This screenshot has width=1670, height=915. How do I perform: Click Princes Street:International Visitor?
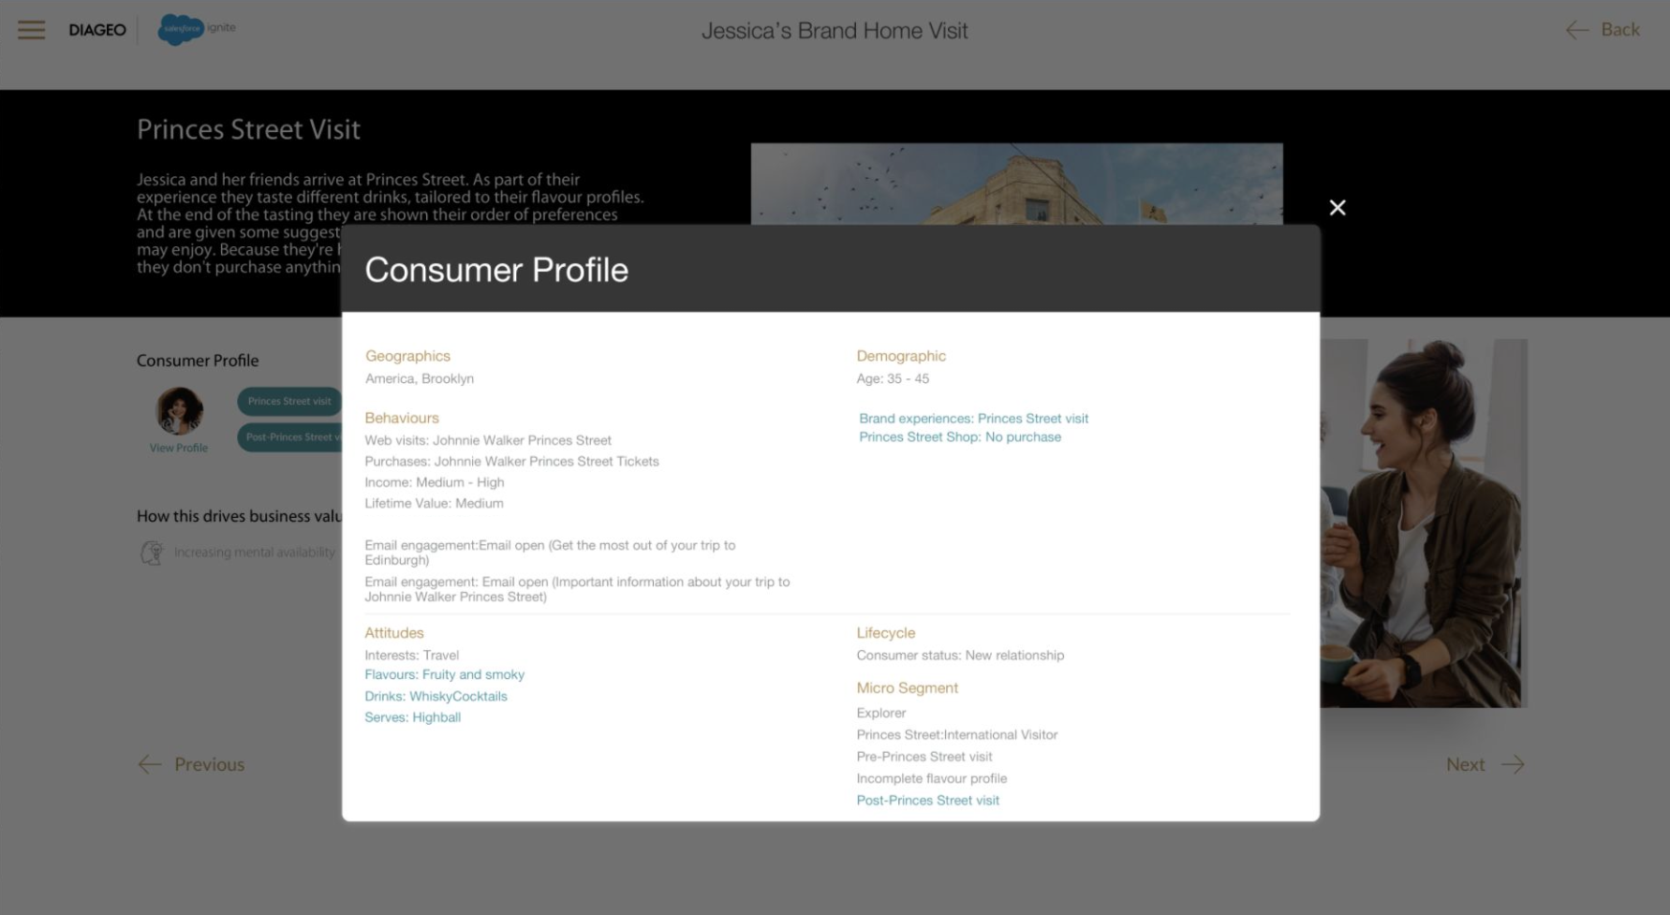[956, 734]
